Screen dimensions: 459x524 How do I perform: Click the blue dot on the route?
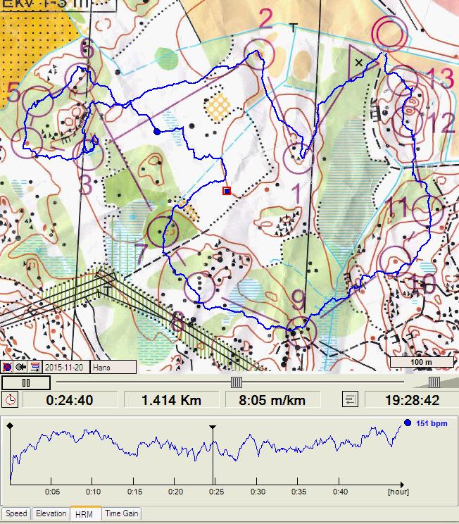tap(157, 132)
